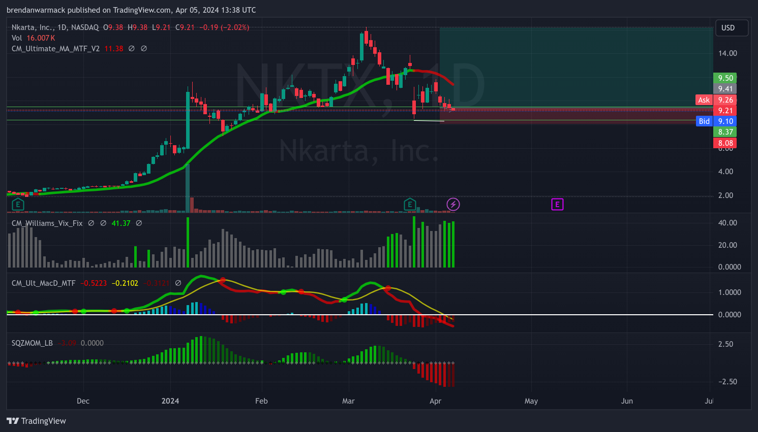The image size is (758, 432).
Task: Click the Feb label on time axis
Action: point(261,401)
